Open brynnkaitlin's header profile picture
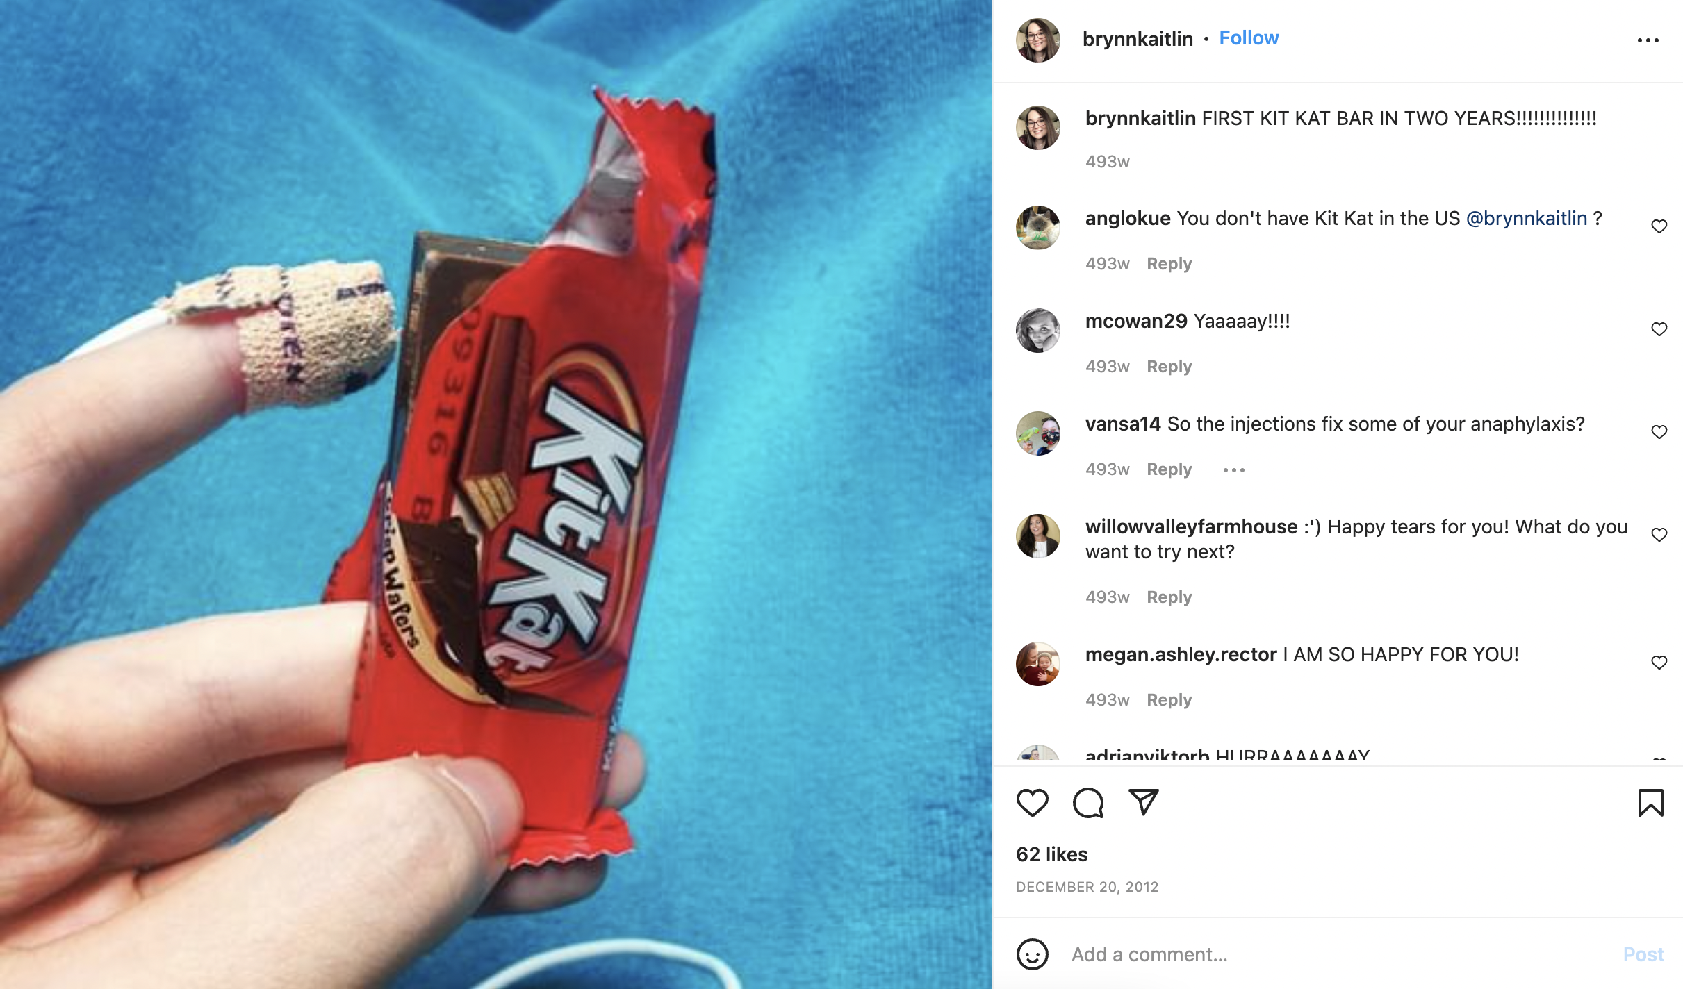The height and width of the screenshot is (989, 1683). coord(1037,40)
